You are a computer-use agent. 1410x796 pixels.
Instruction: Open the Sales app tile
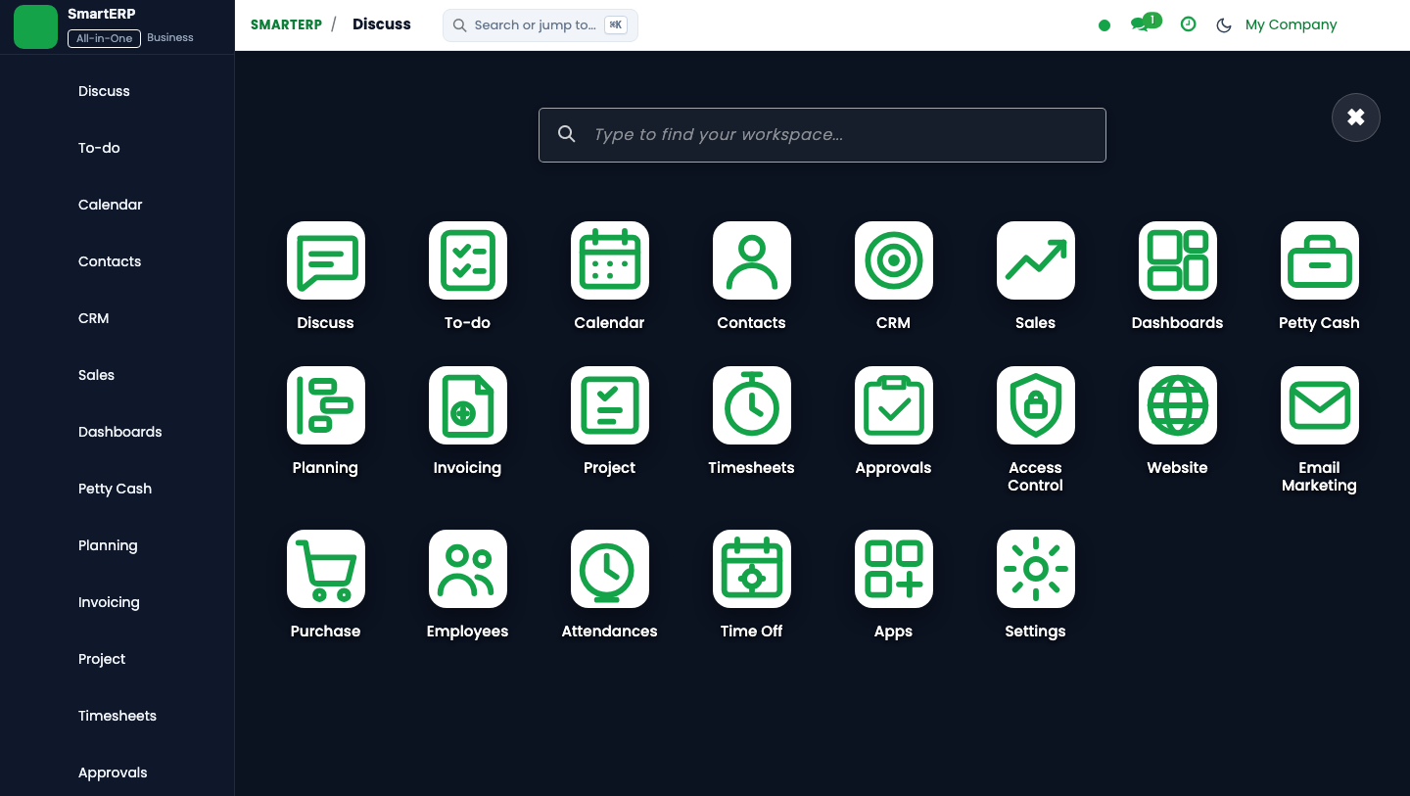[x=1036, y=260]
